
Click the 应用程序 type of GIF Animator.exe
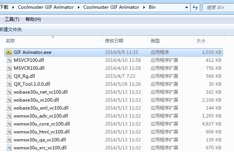click(x=160, y=52)
